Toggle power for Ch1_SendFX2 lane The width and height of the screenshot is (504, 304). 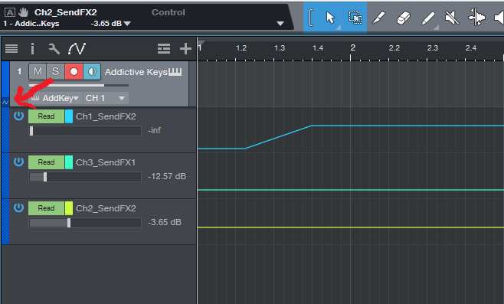[x=18, y=116]
